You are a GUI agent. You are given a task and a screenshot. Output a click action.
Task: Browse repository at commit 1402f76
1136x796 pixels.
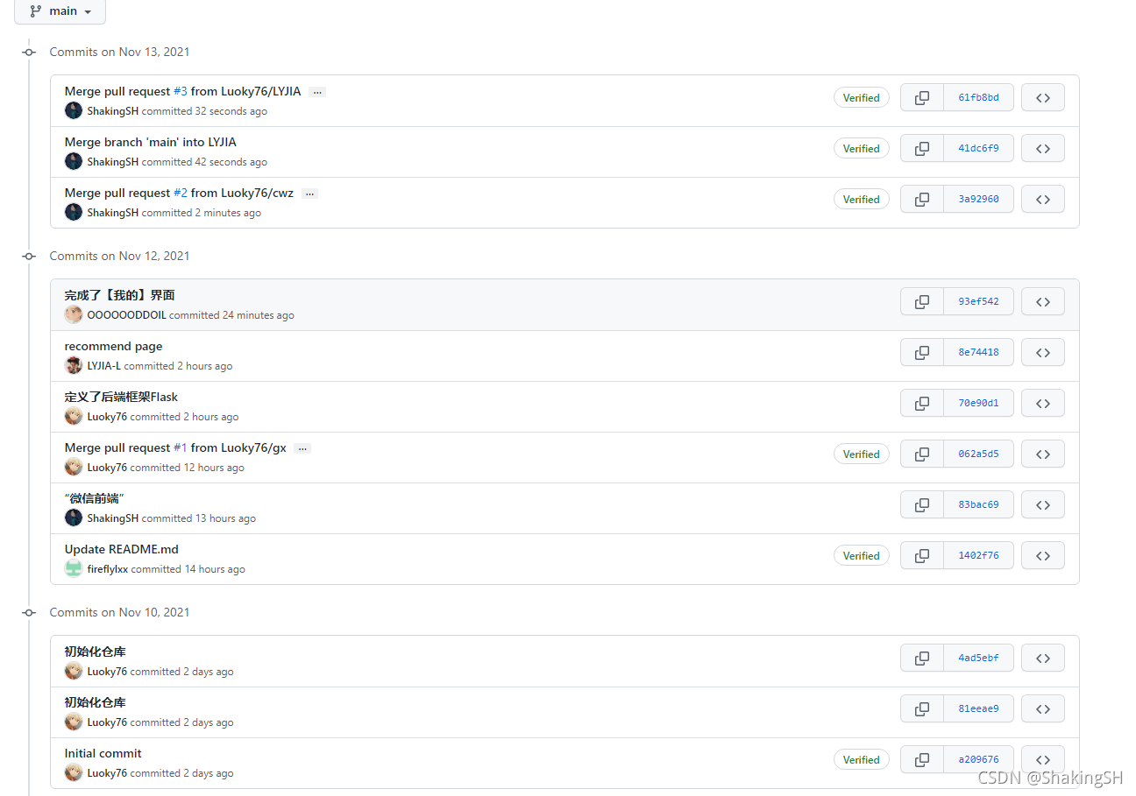[x=1043, y=556]
